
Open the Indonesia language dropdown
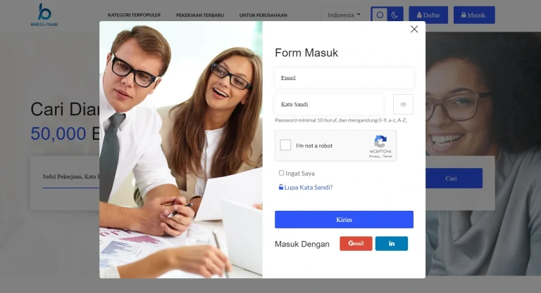[344, 15]
